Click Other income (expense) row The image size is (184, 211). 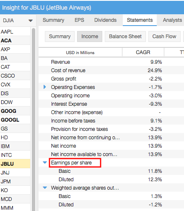click(111, 112)
